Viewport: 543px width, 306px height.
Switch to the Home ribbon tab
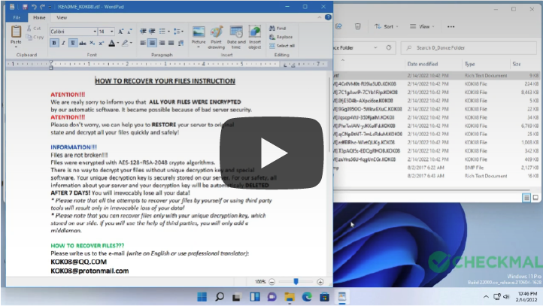pos(39,17)
